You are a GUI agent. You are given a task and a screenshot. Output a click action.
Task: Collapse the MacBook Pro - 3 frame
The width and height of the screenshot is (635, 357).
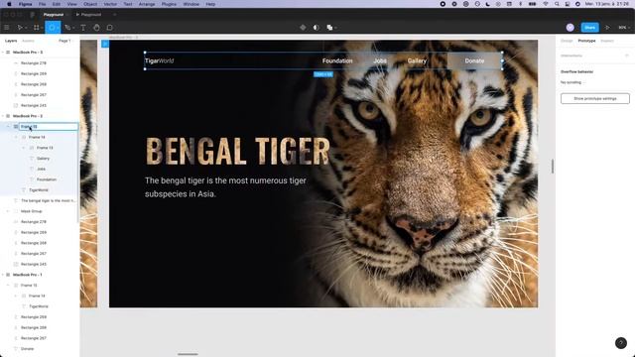3,53
